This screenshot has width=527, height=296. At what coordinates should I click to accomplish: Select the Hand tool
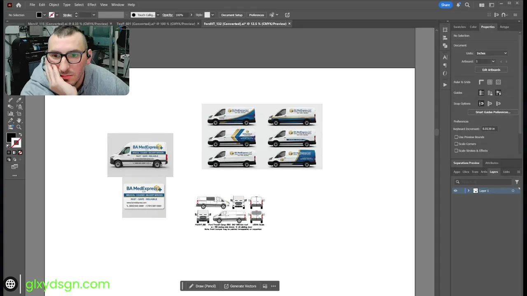coord(19,120)
